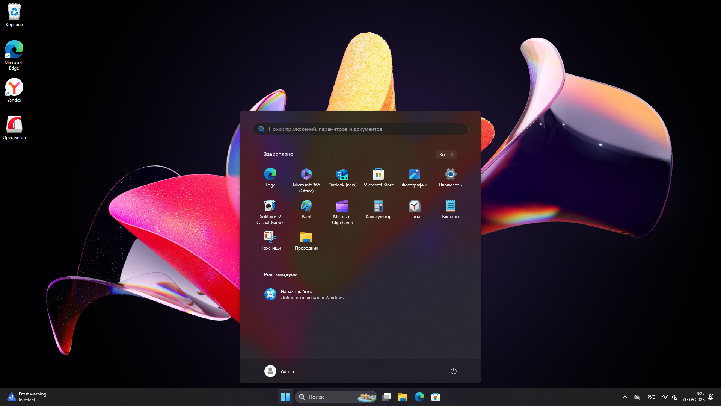Open the Начало работы recommendation

pyautogui.click(x=304, y=294)
